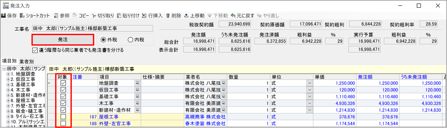Screen dimensions: 447x128
Task: Select the 内税 radio button
Action: (130, 40)
